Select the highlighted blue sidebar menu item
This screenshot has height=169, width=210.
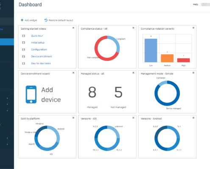coord(7,42)
